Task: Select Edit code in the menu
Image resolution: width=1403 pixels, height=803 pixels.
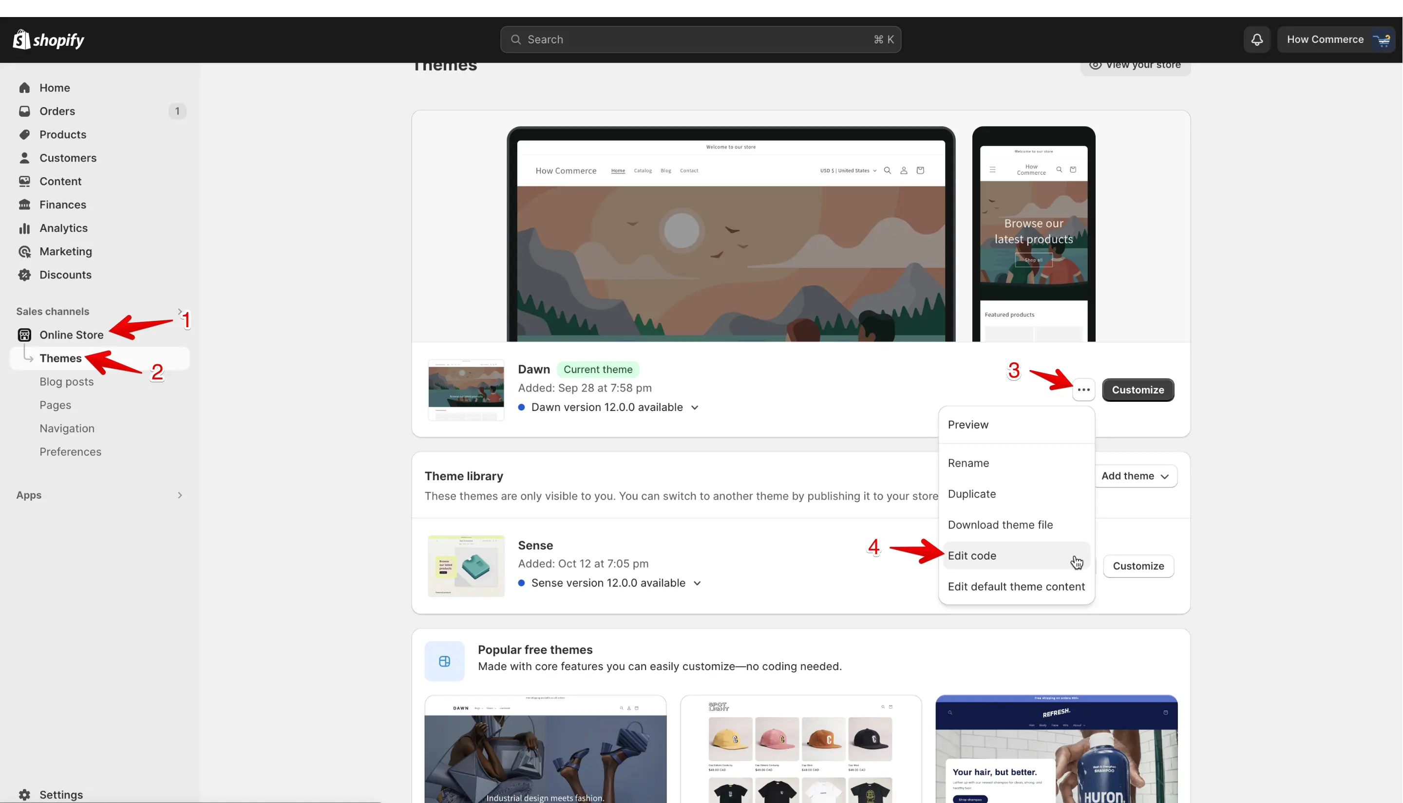Action: 1016,556
